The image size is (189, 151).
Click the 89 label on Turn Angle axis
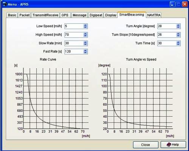(105, 92)
